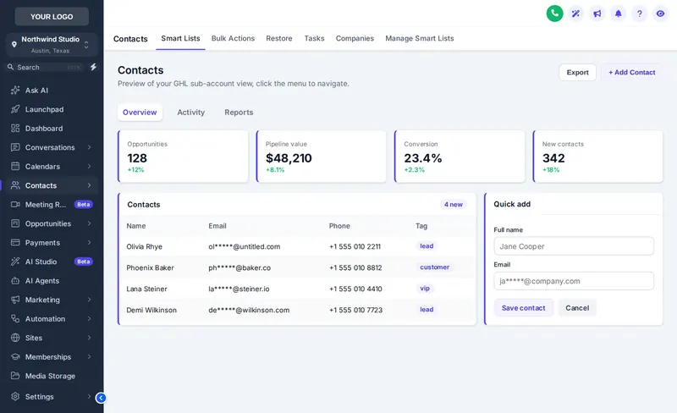Go to the Restore tab
The image size is (677, 413).
[279, 38]
